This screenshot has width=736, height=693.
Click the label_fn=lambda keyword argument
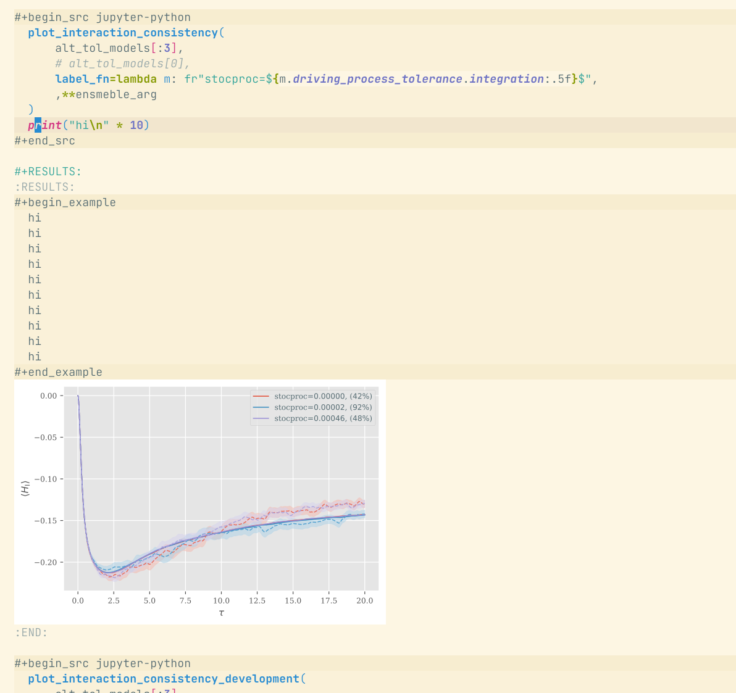click(x=106, y=79)
